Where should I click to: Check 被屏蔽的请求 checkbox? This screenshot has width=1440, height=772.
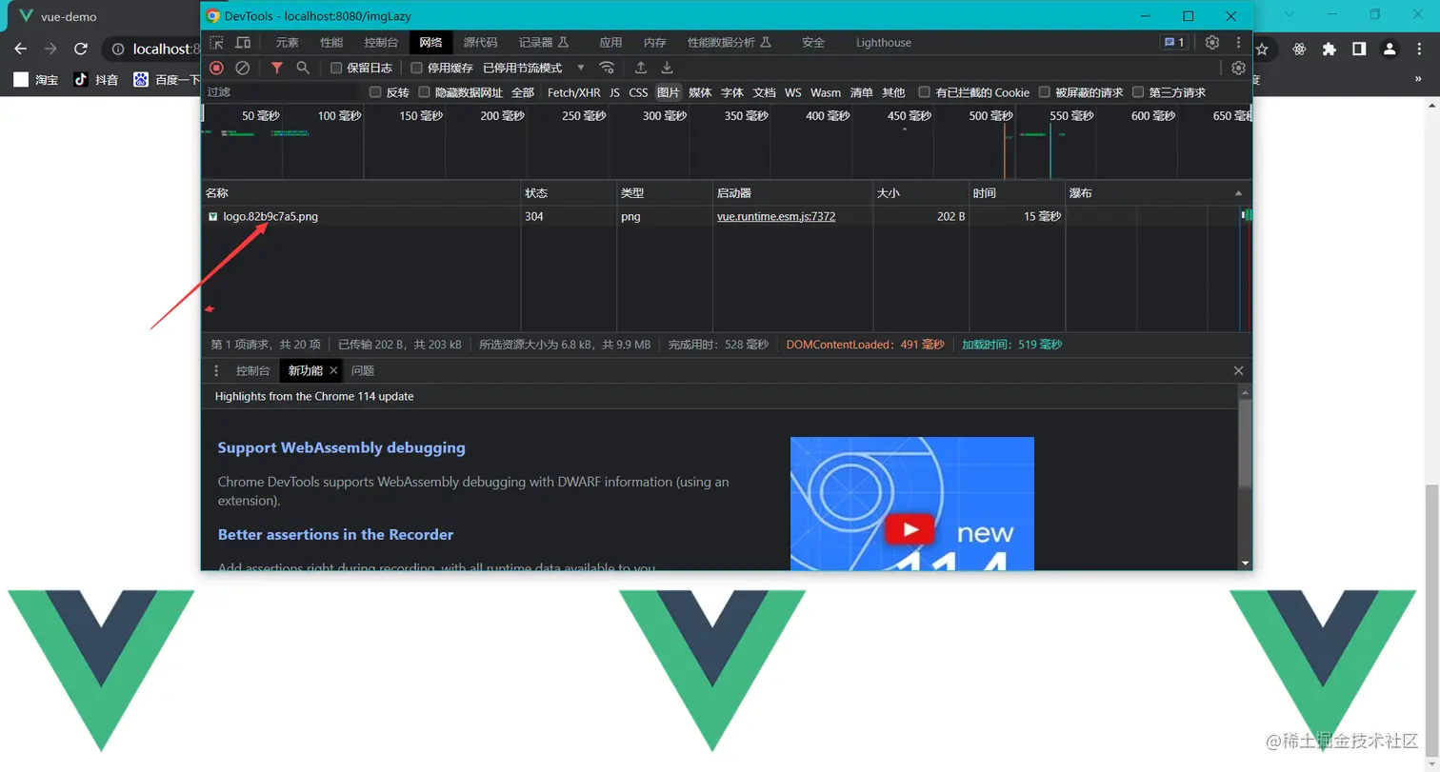1044,92
